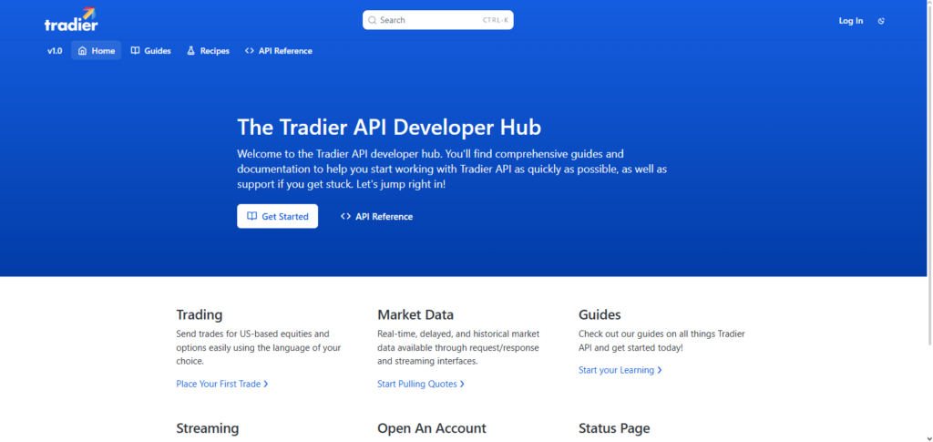The width and height of the screenshot is (933, 442).
Task: Toggle the dark mode theme icon
Action: pos(881,21)
